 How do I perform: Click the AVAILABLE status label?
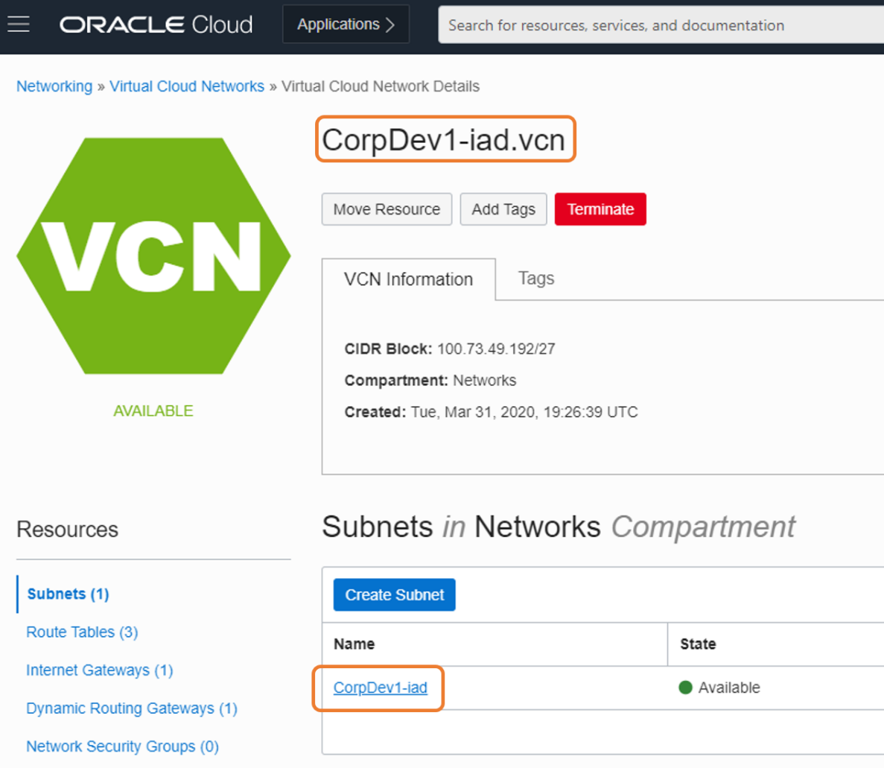tap(153, 411)
